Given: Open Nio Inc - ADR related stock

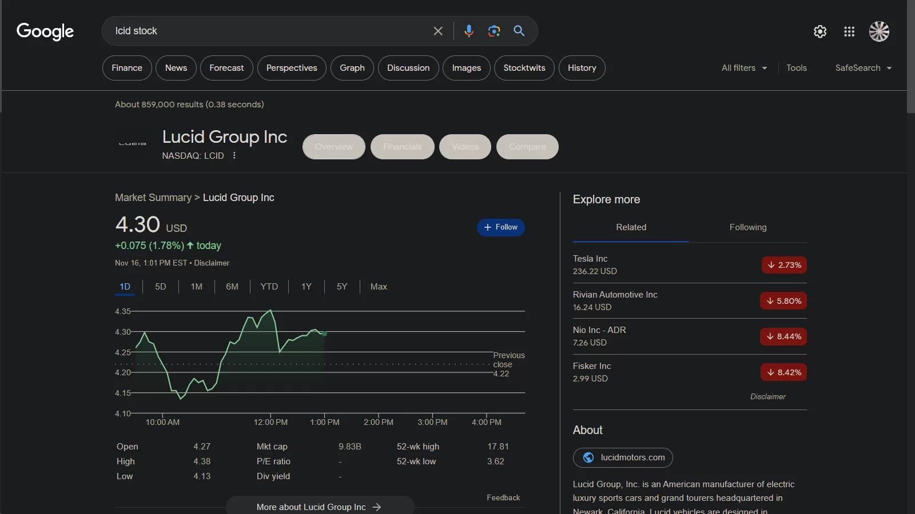Looking at the screenshot, I should [x=690, y=336].
